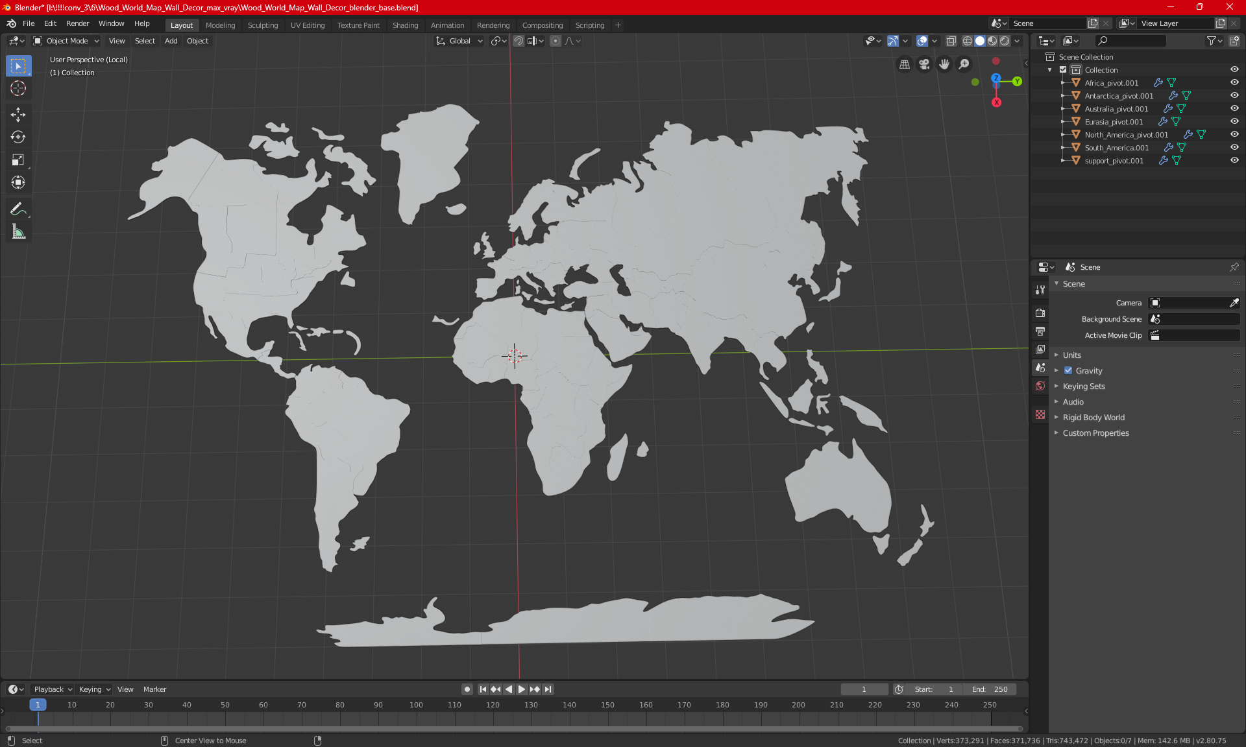Image resolution: width=1246 pixels, height=747 pixels.
Task: Open the Output properties tab
Action: [x=1040, y=331]
